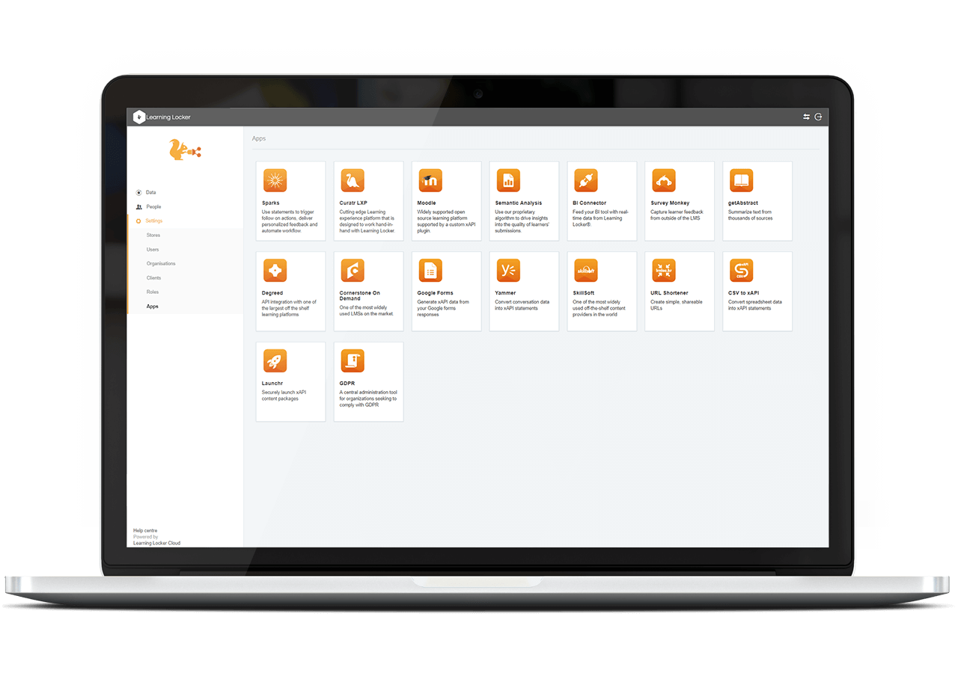Open the BI Connector plug icon

[586, 180]
